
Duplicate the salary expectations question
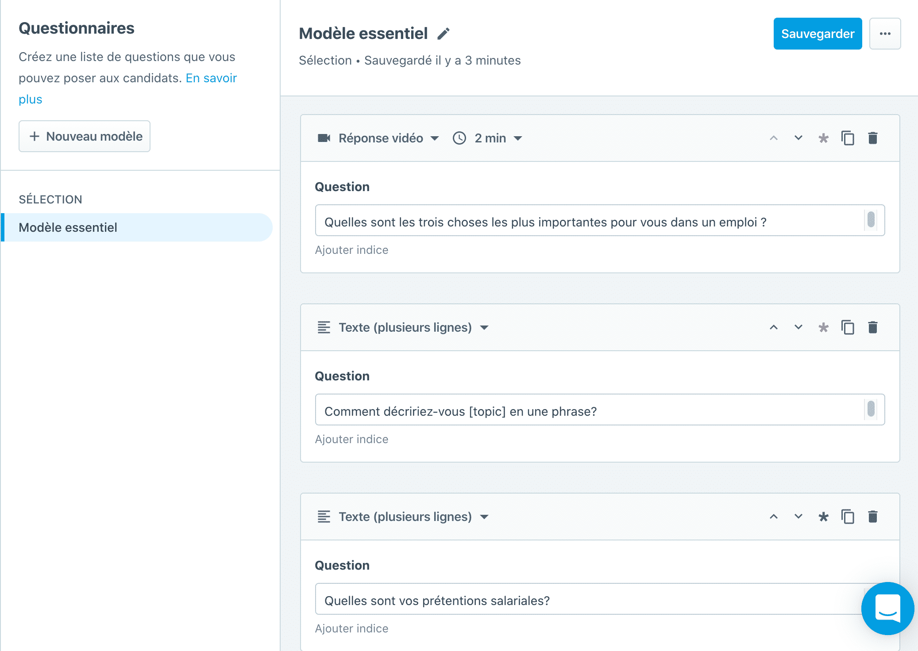coord(848,517)
